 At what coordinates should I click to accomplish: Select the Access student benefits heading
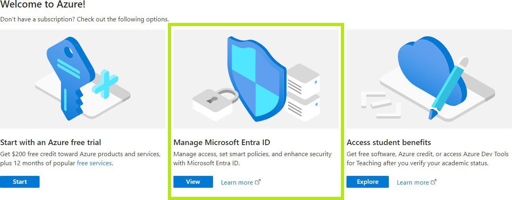[389, 142]
